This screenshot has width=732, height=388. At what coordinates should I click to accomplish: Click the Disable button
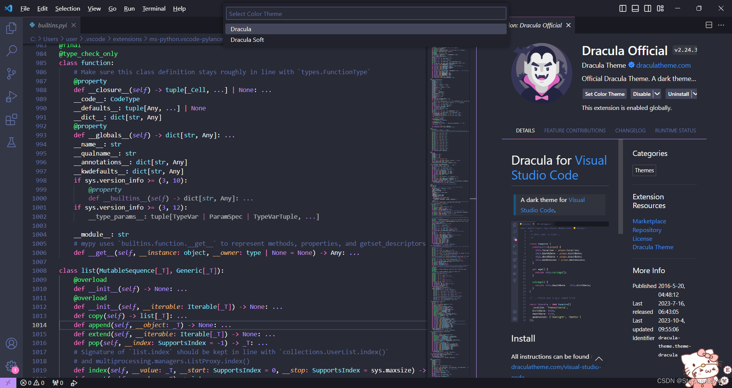(x=642, y=94)
